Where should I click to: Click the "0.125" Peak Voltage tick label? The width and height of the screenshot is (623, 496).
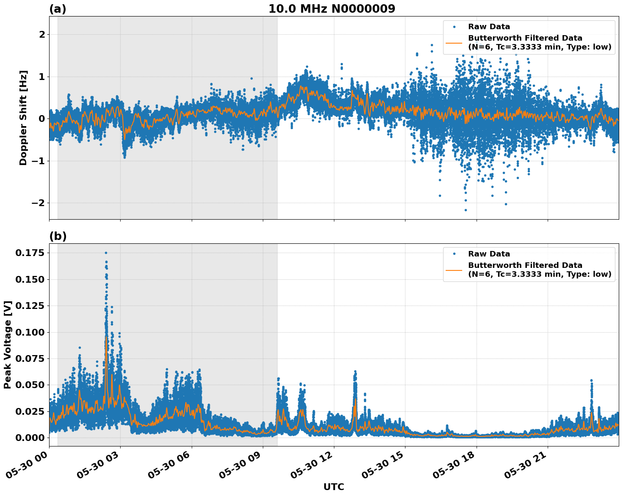[30, 306]
